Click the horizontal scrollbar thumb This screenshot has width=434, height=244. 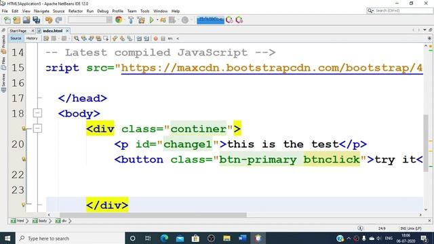153,215
